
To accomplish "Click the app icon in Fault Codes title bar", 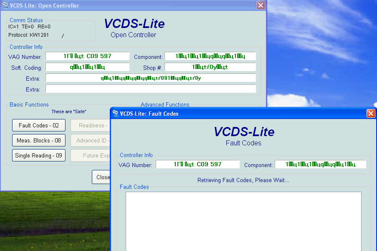I will click(x=115, y=113).
